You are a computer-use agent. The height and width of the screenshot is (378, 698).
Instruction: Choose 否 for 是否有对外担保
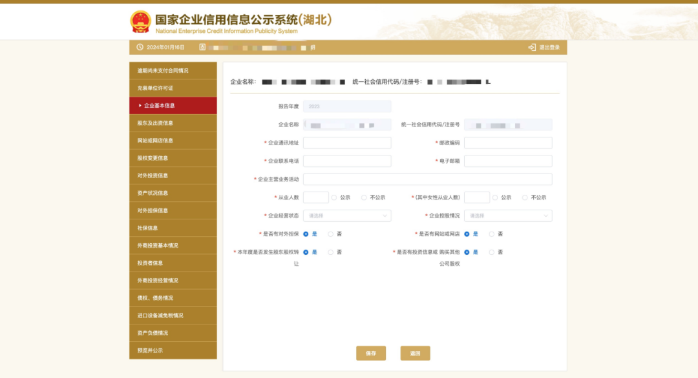point(331,234)
